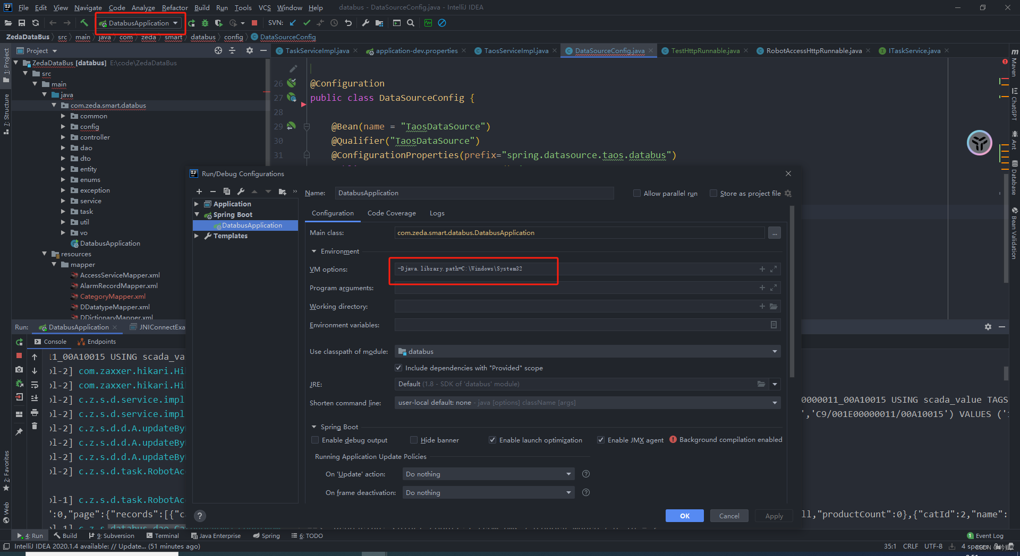Click the Save All disk icon
Viewport: 1020px width, 556px height.
(x=22, y=23)
